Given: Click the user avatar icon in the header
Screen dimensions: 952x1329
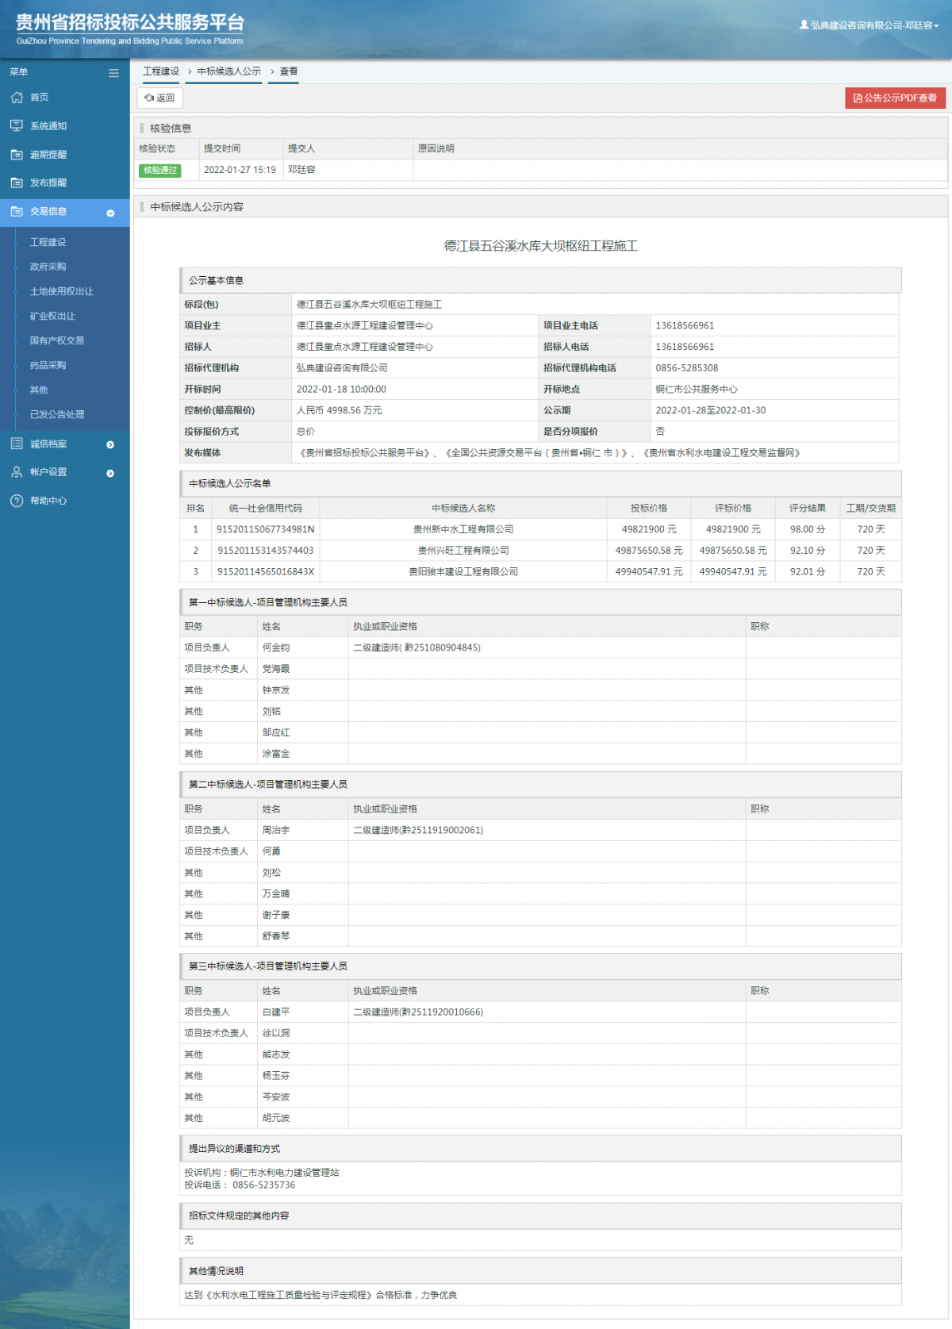Looking at the screenshot, I should click(x=804, y=25).
